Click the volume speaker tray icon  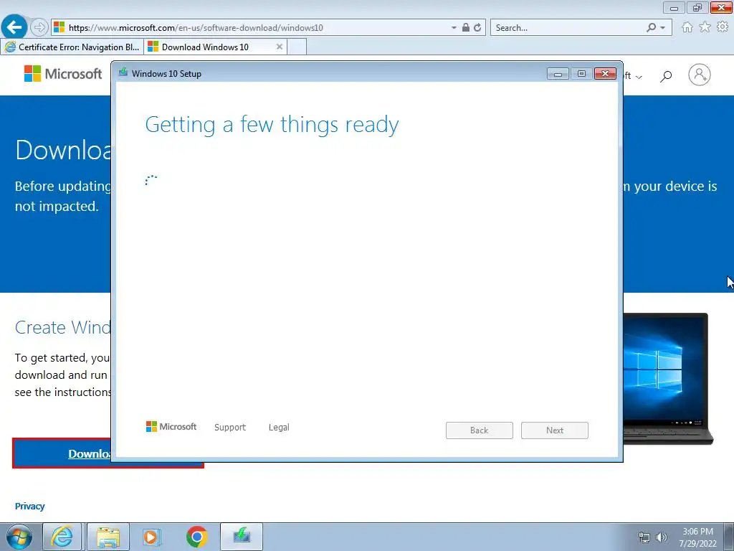pos(662,537)
